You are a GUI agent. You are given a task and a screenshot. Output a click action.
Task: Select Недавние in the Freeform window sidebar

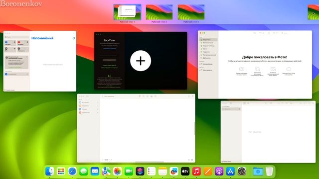[88, 106]
